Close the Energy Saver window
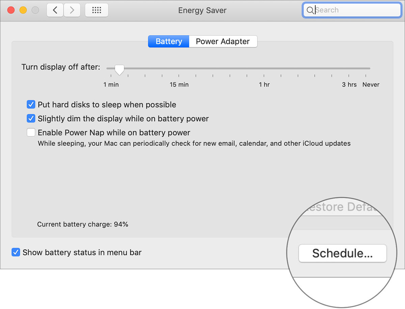The height and width of the screenshot is (309, 405). 11,10
